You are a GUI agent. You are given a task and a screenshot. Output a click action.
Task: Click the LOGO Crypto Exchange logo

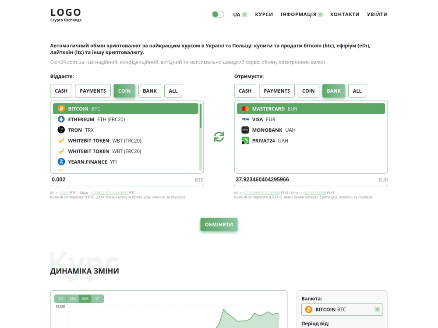pos(66,15)
